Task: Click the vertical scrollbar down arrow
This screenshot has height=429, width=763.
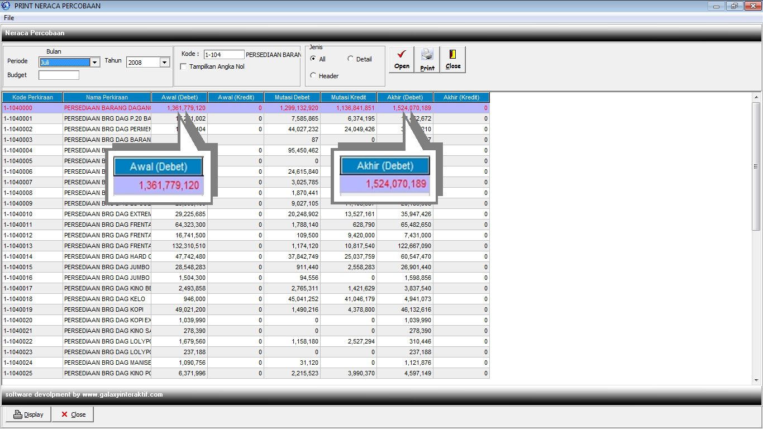Action: pyautogui.click(x=756, y=380)
